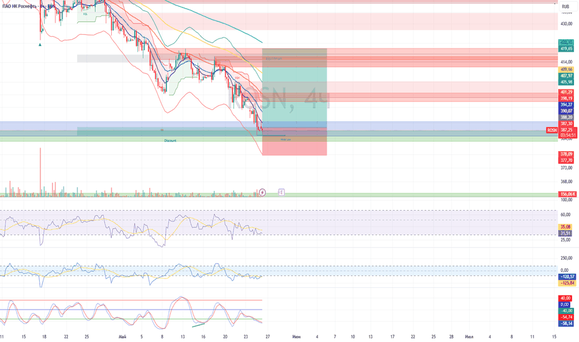The height and width of the screenshot is (342, 579).
Task: Click the red 401,29 price label
Action: (567, 92)
